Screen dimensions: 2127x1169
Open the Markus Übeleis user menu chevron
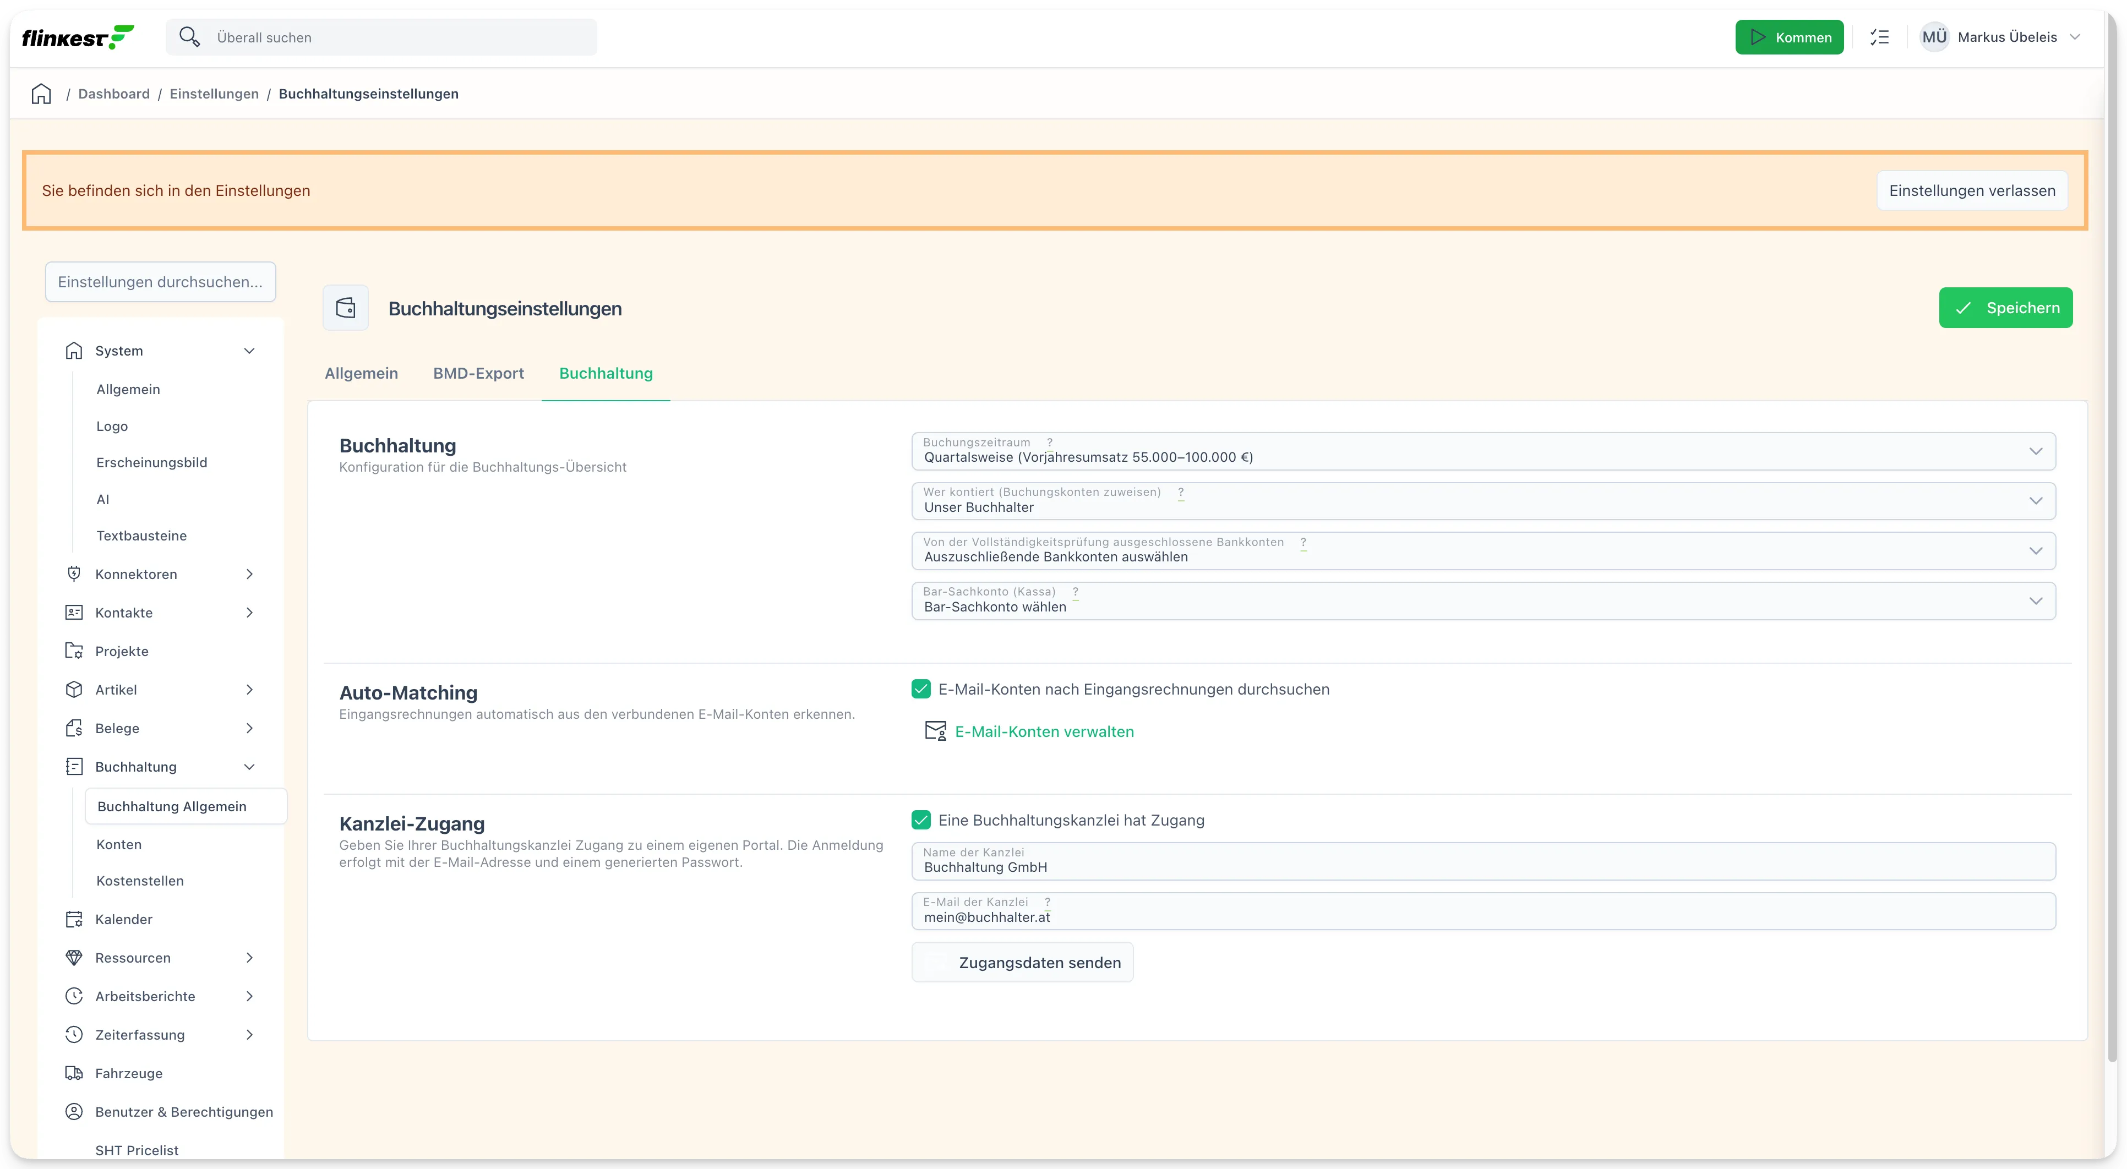(x=2075, y=37)
